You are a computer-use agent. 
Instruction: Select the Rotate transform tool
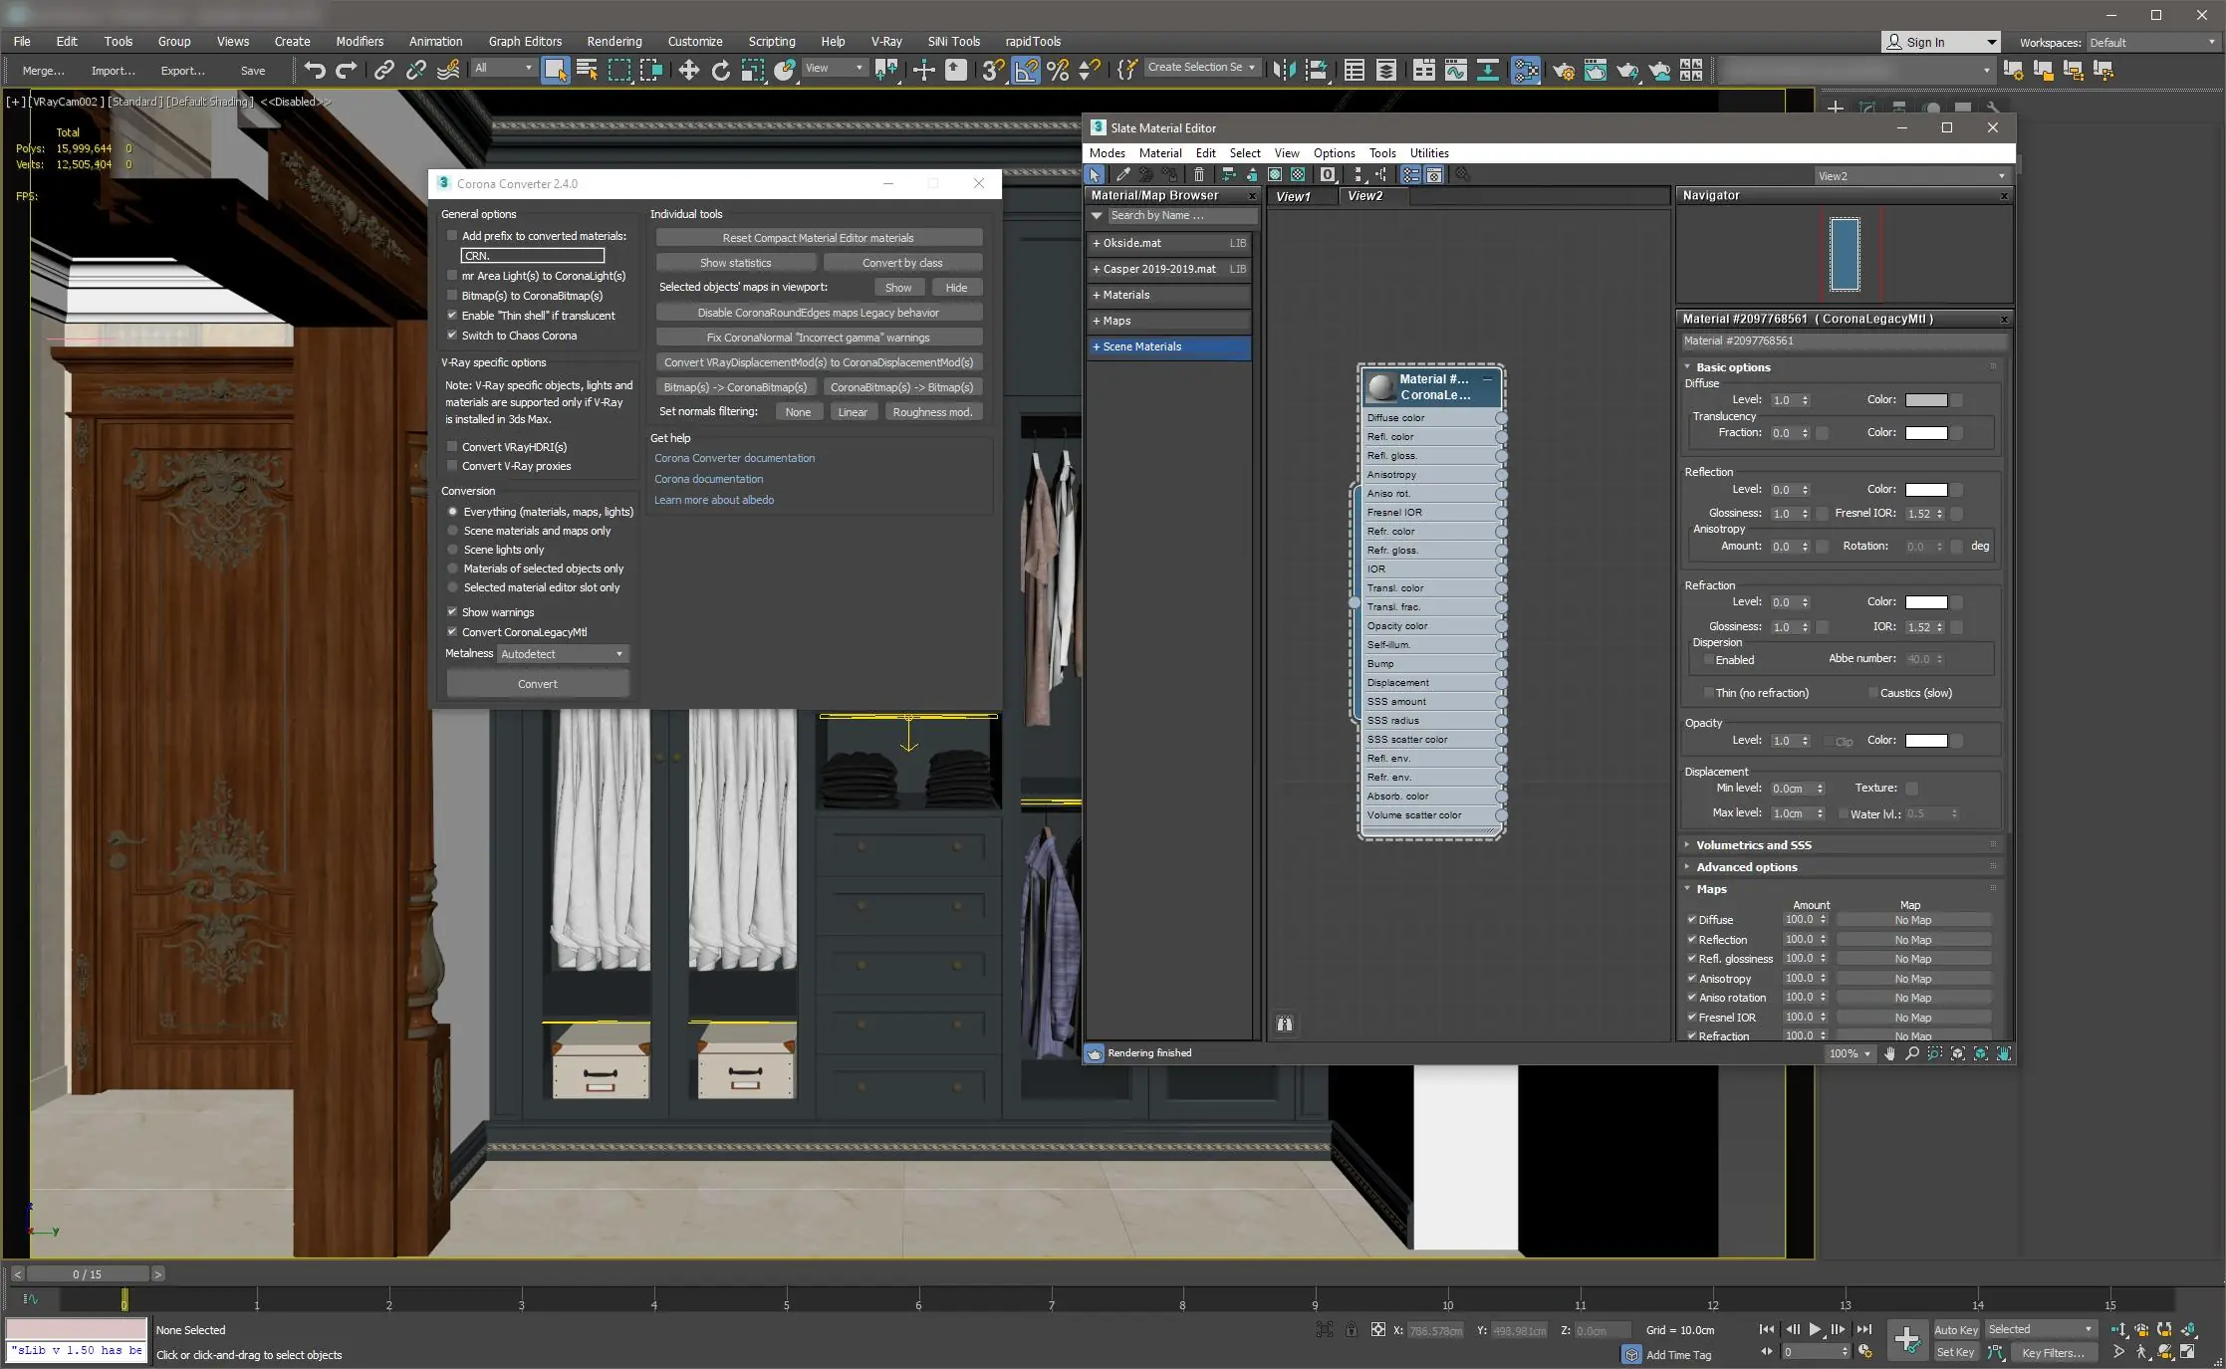coord(720,69)
